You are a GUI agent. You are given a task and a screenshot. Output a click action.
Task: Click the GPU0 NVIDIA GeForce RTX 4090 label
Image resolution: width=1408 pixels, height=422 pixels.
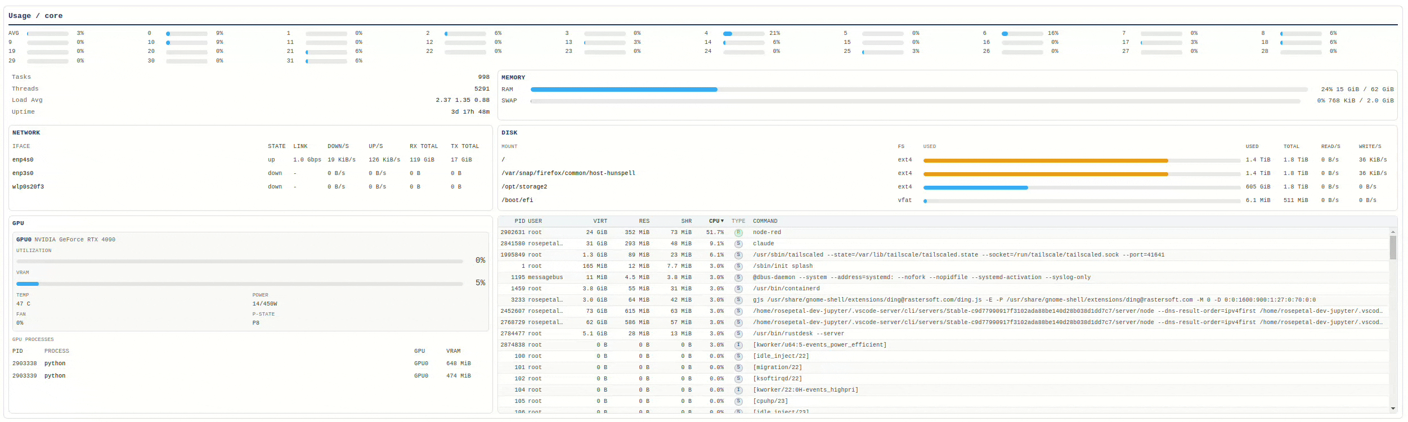point(66,240)
